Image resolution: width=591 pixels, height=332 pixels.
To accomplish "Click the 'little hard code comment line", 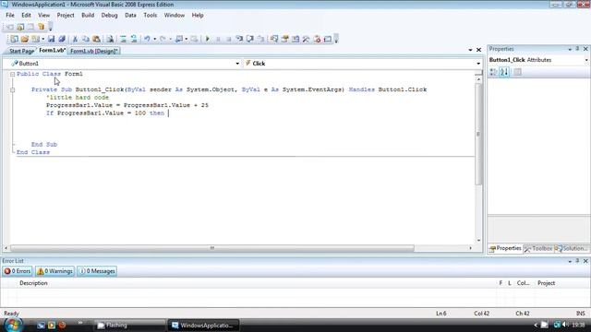I will (x=78, y=98).
